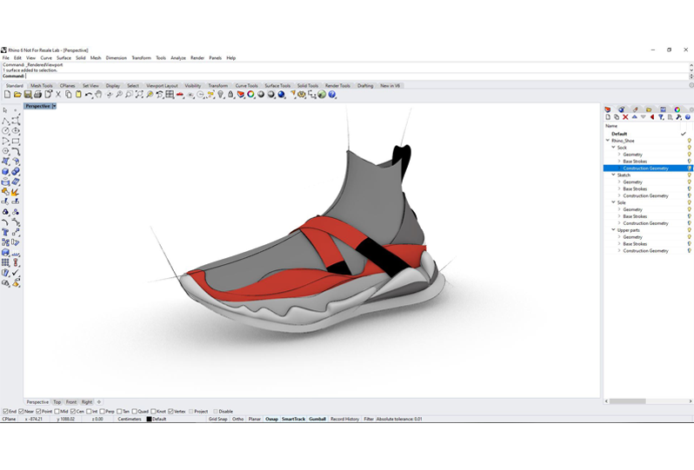Click the Pan hand tool icon

[98, 95]
